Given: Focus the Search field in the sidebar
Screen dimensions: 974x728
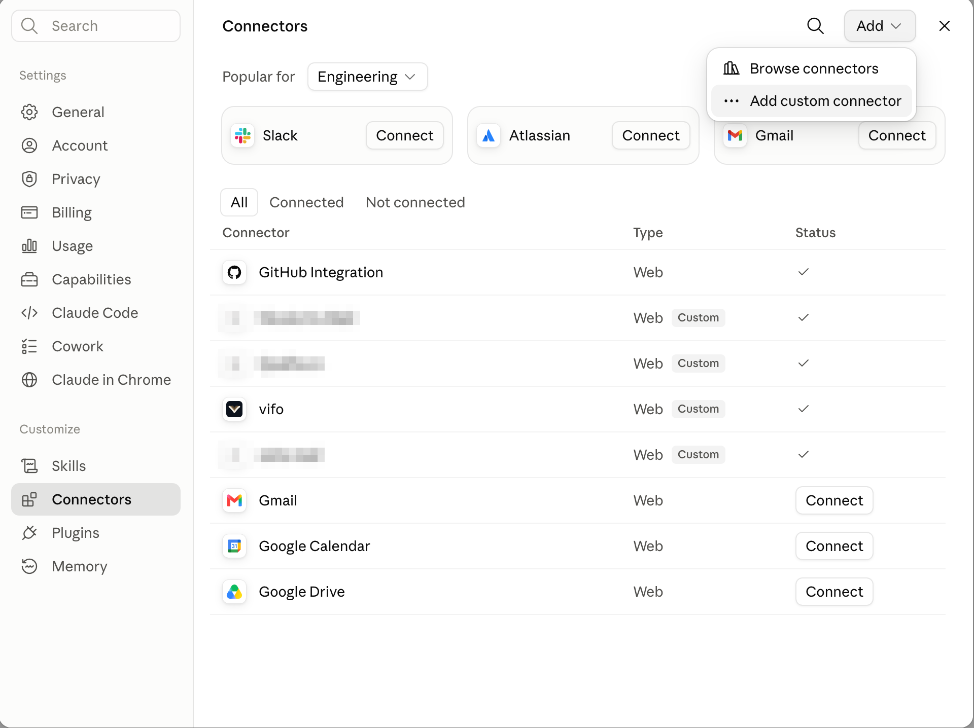Looking at the screenshot, I should click(96, 26).
